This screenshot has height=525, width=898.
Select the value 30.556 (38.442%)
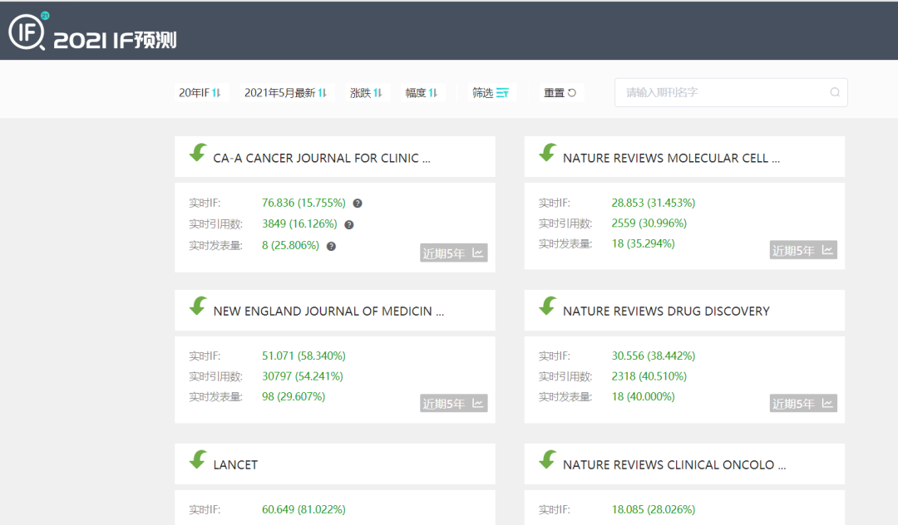(654, 356)
